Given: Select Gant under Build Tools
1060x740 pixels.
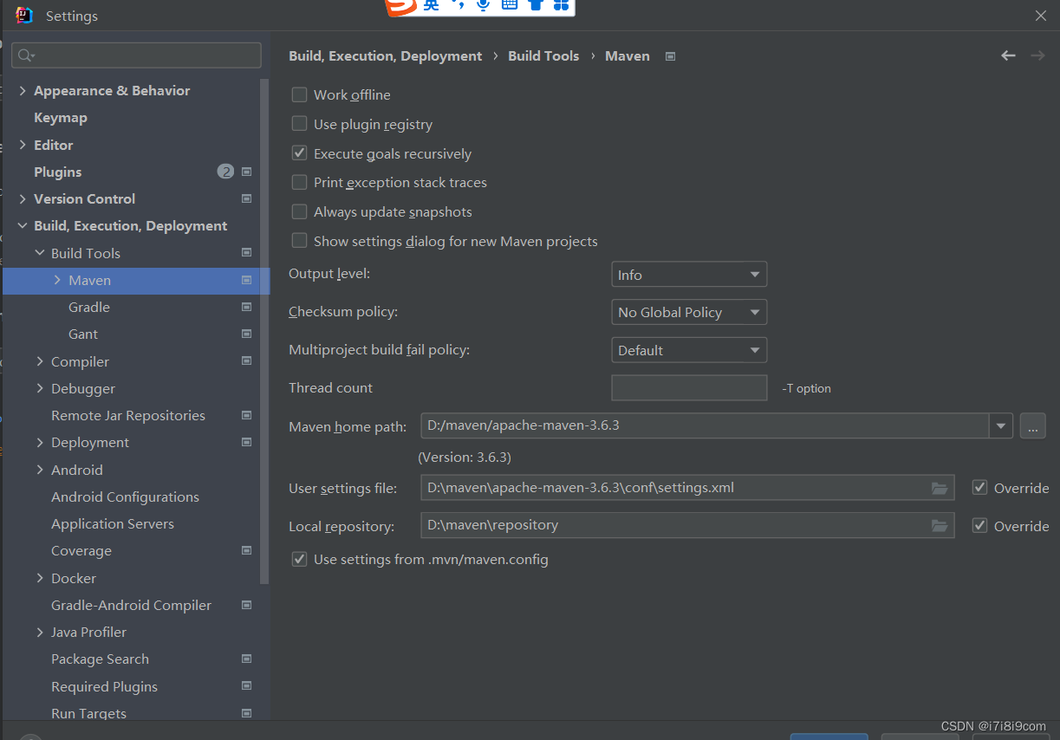Looking at the screenshot, I should click(x=83, y=334).
